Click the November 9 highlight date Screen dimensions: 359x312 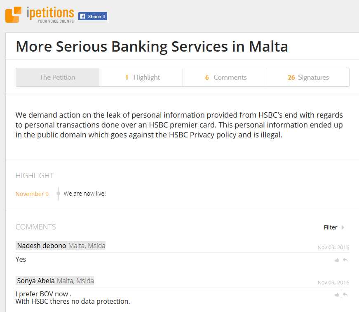click(32, 194)
